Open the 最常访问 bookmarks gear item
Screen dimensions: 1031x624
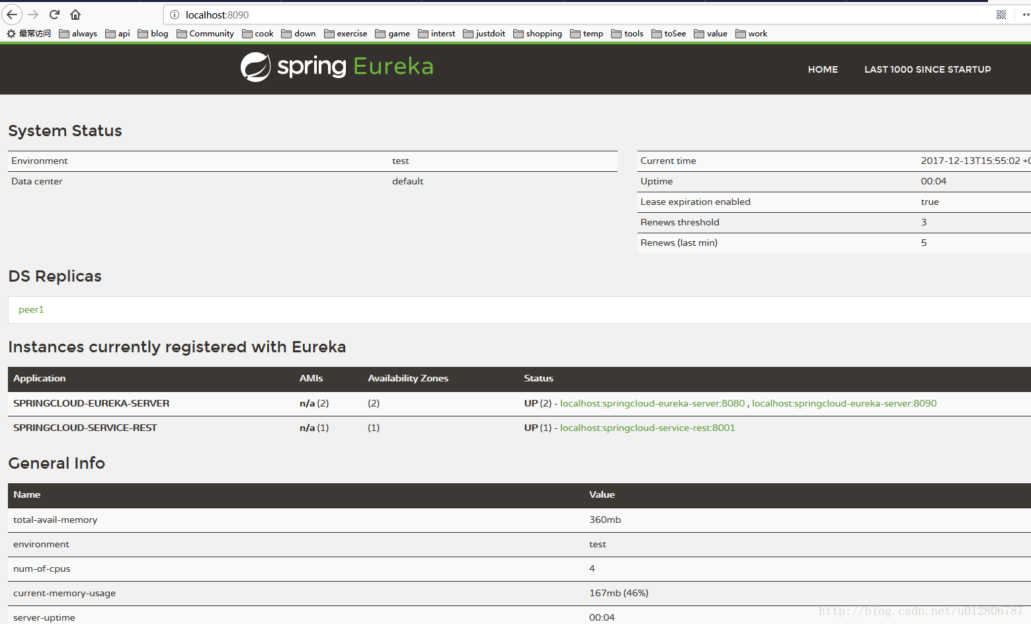pyautogui.click(x=29, y=34)
